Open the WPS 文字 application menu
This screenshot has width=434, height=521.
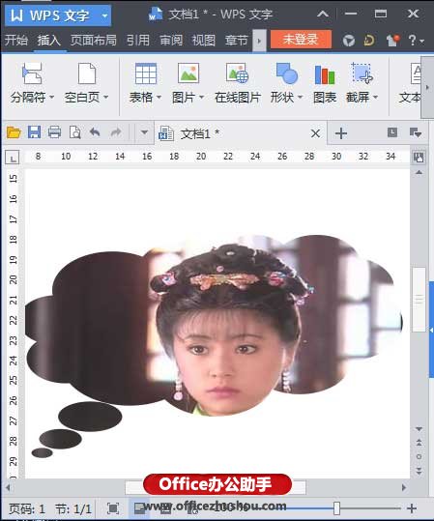coord(58,15)
